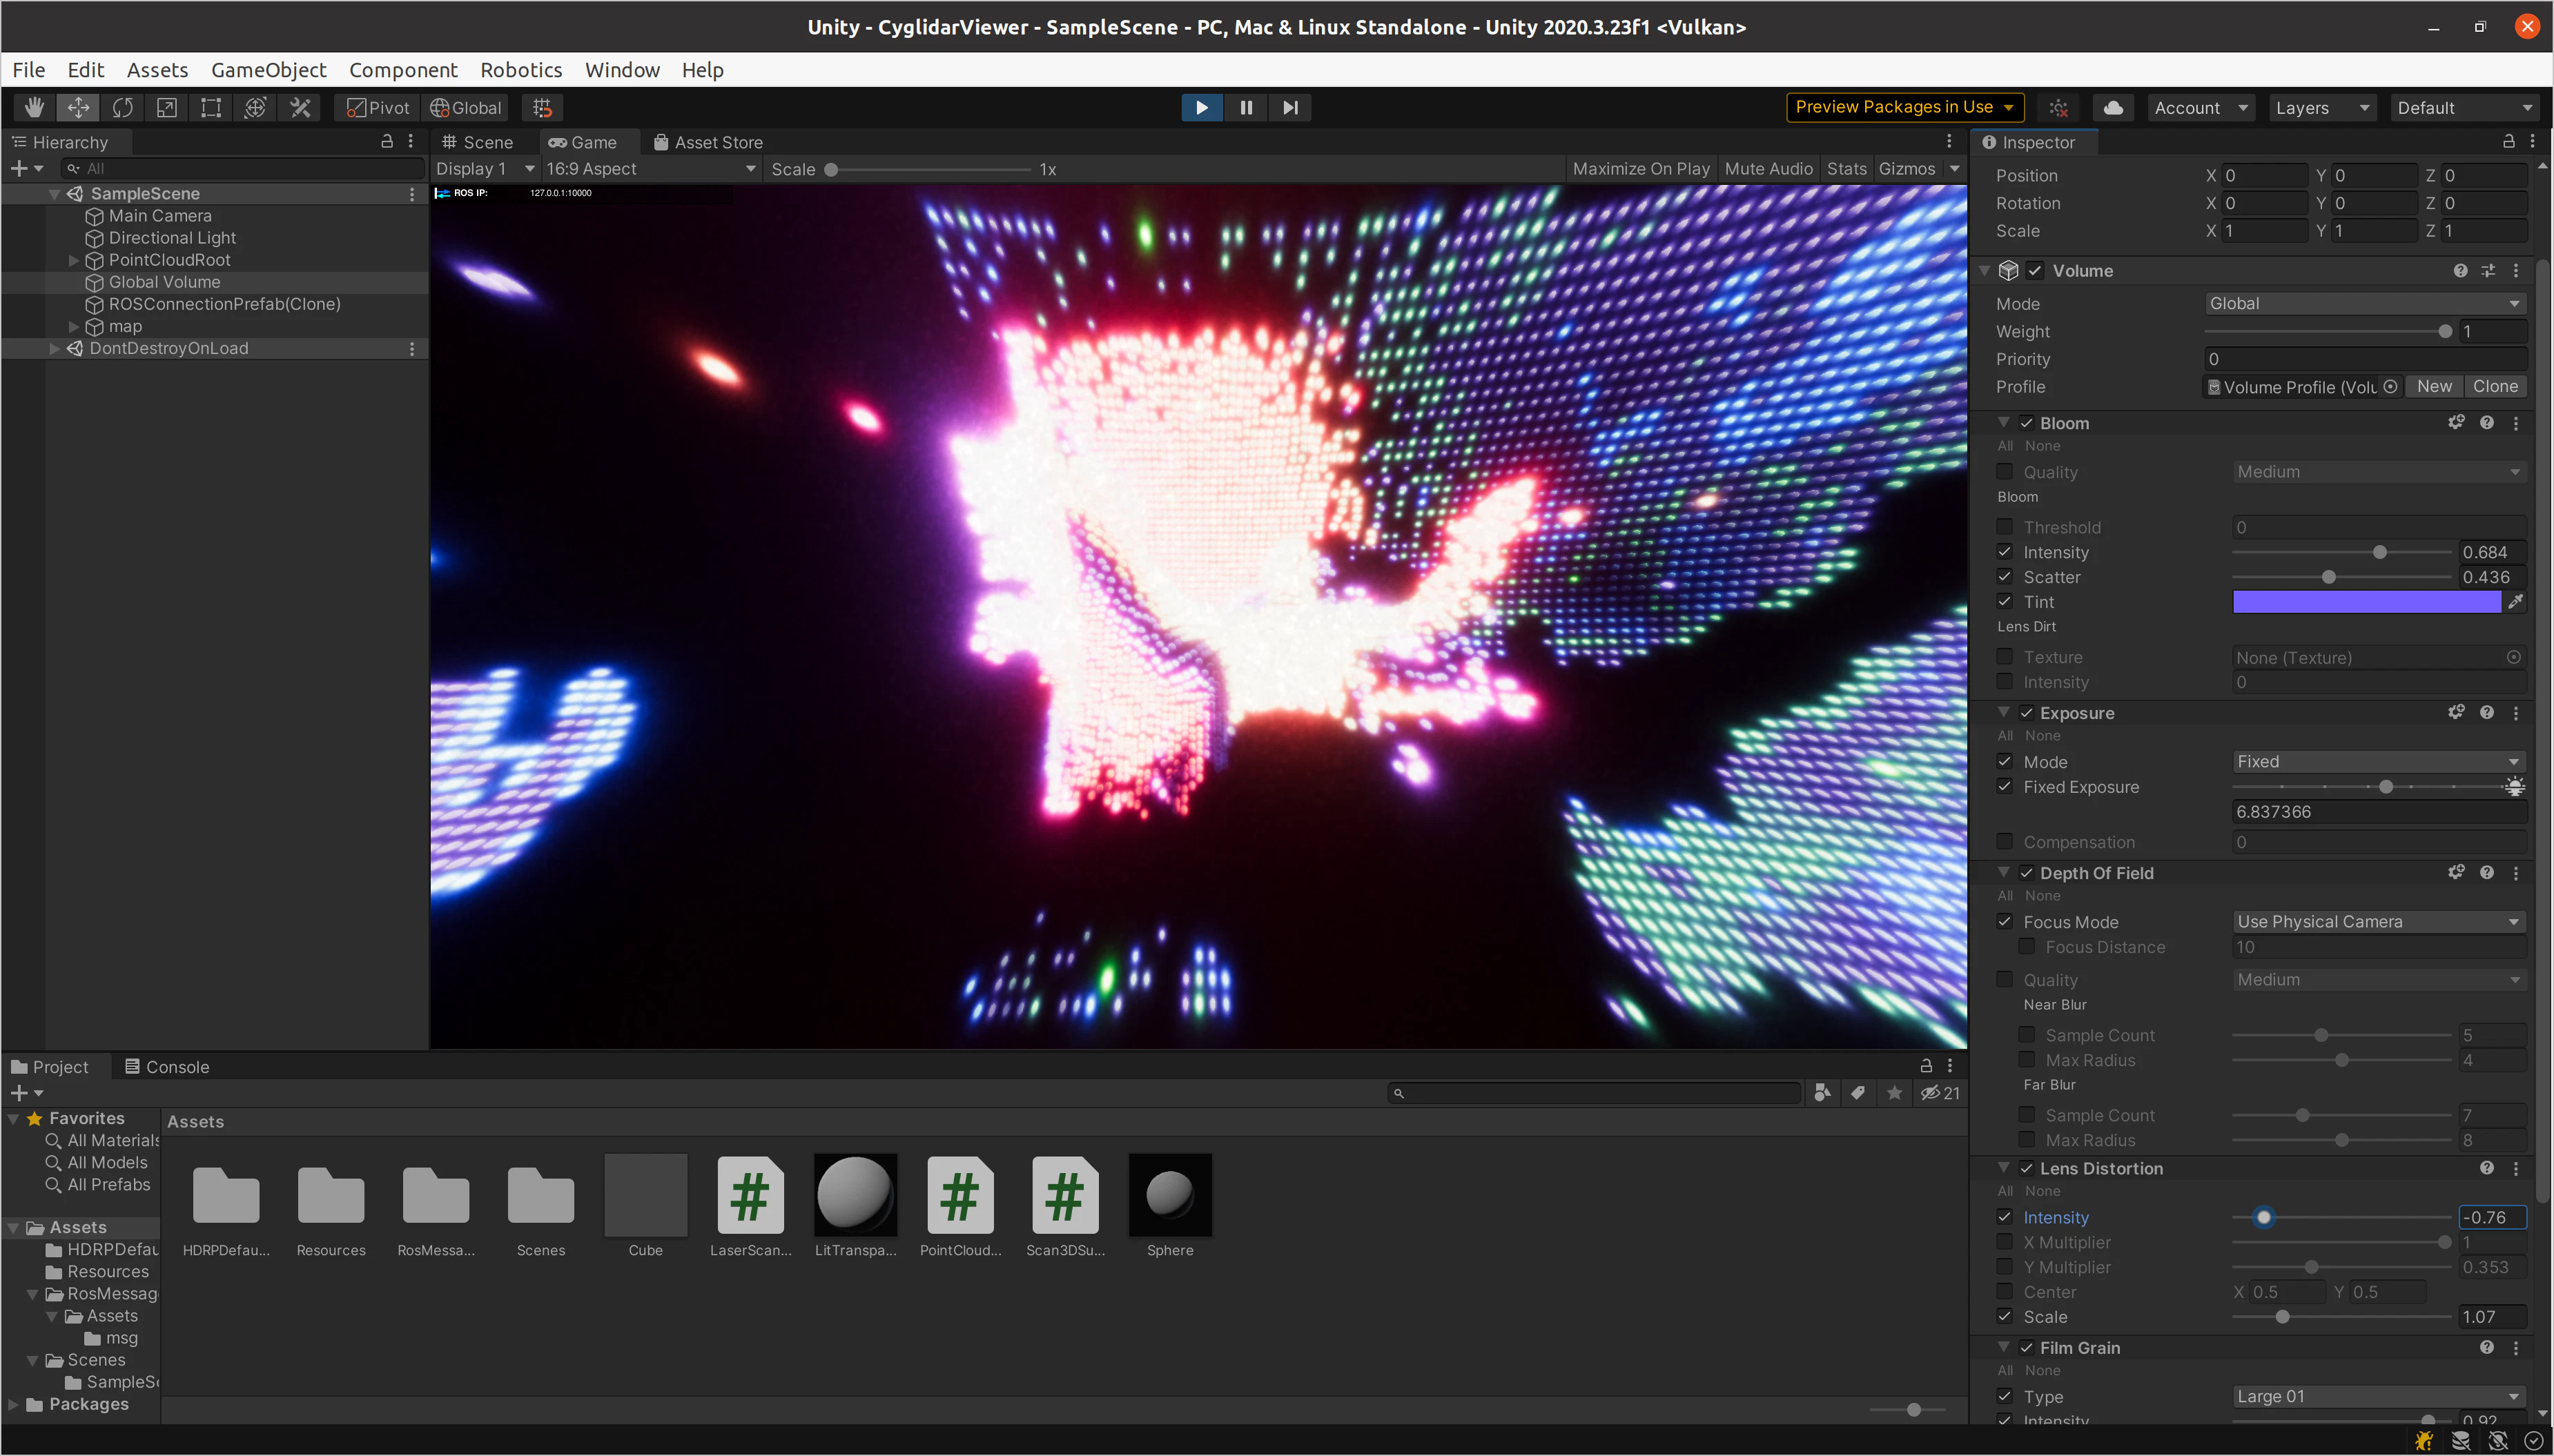Screen dimensions: 2554x1456
Task: Select the Rect transform tool
Action: pyautogui.click(x=211, y=108)
